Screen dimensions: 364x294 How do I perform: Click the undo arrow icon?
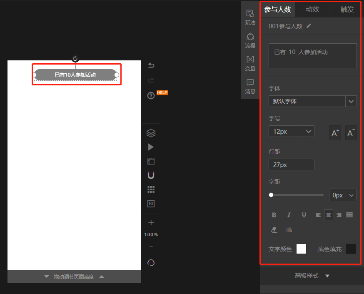coord(151,65)
